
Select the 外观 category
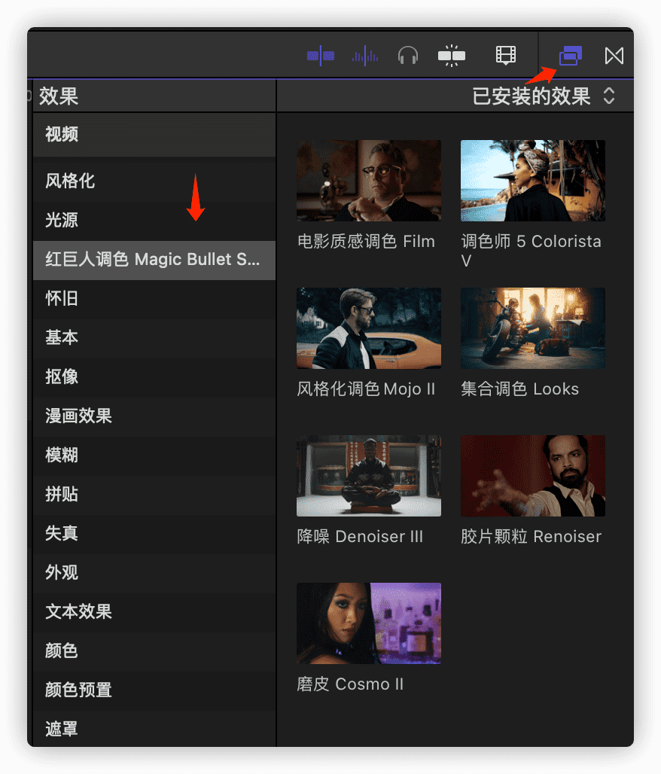pos(154,573)
